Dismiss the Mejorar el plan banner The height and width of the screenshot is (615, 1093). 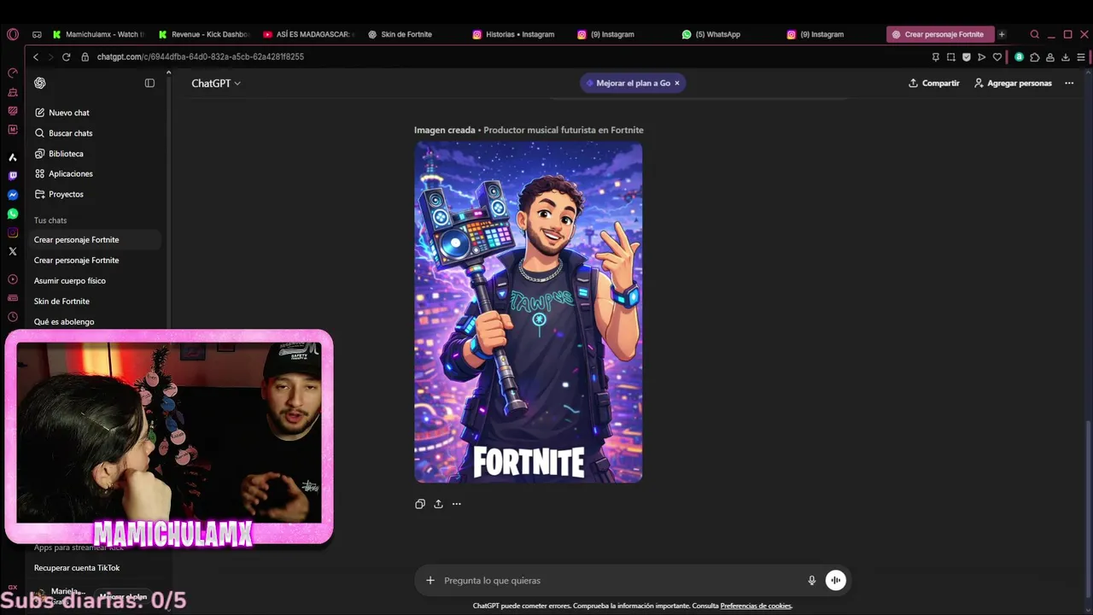click(x=677, y=83)
